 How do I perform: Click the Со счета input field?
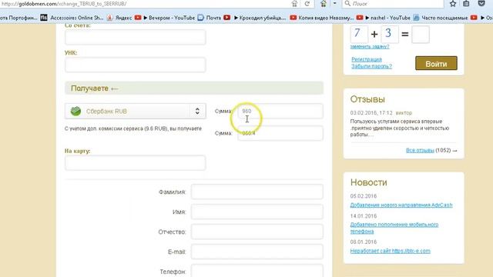click(x=136, y=37)
